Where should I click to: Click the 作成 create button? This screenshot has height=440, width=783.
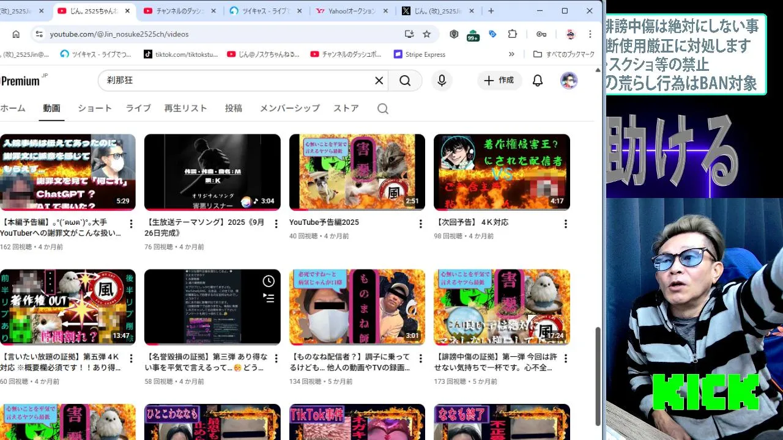click(x=499, y=81)
